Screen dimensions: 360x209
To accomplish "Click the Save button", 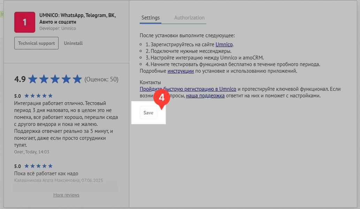I will (148, 112).
